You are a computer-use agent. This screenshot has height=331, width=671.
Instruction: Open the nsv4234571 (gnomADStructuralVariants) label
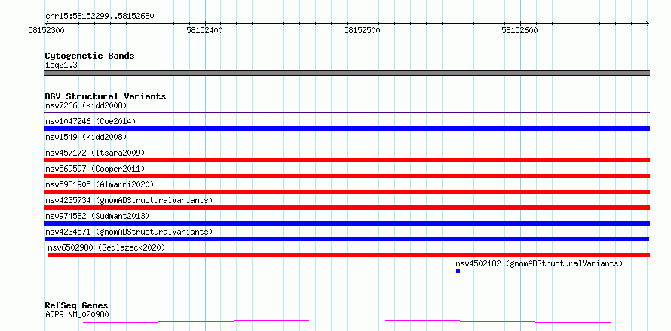click(129, 232)
